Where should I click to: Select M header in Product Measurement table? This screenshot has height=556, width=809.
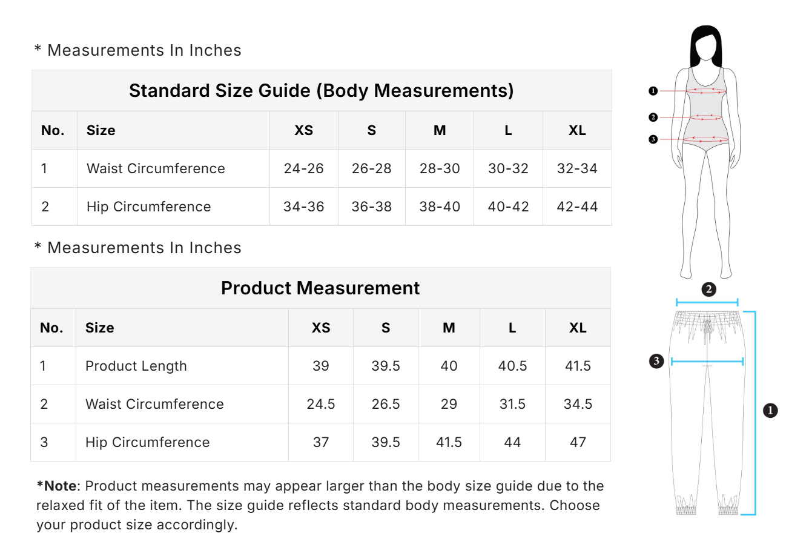[x=449, y=328]
